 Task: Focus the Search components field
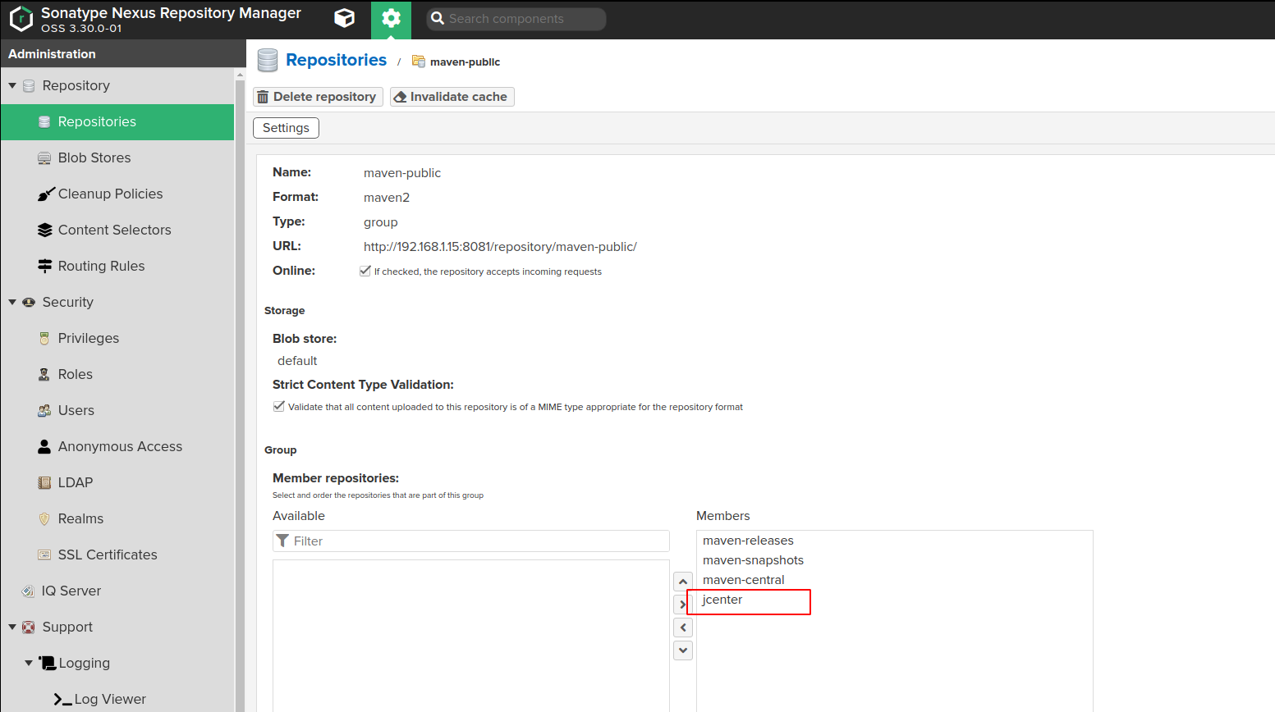tap(516, 19)
